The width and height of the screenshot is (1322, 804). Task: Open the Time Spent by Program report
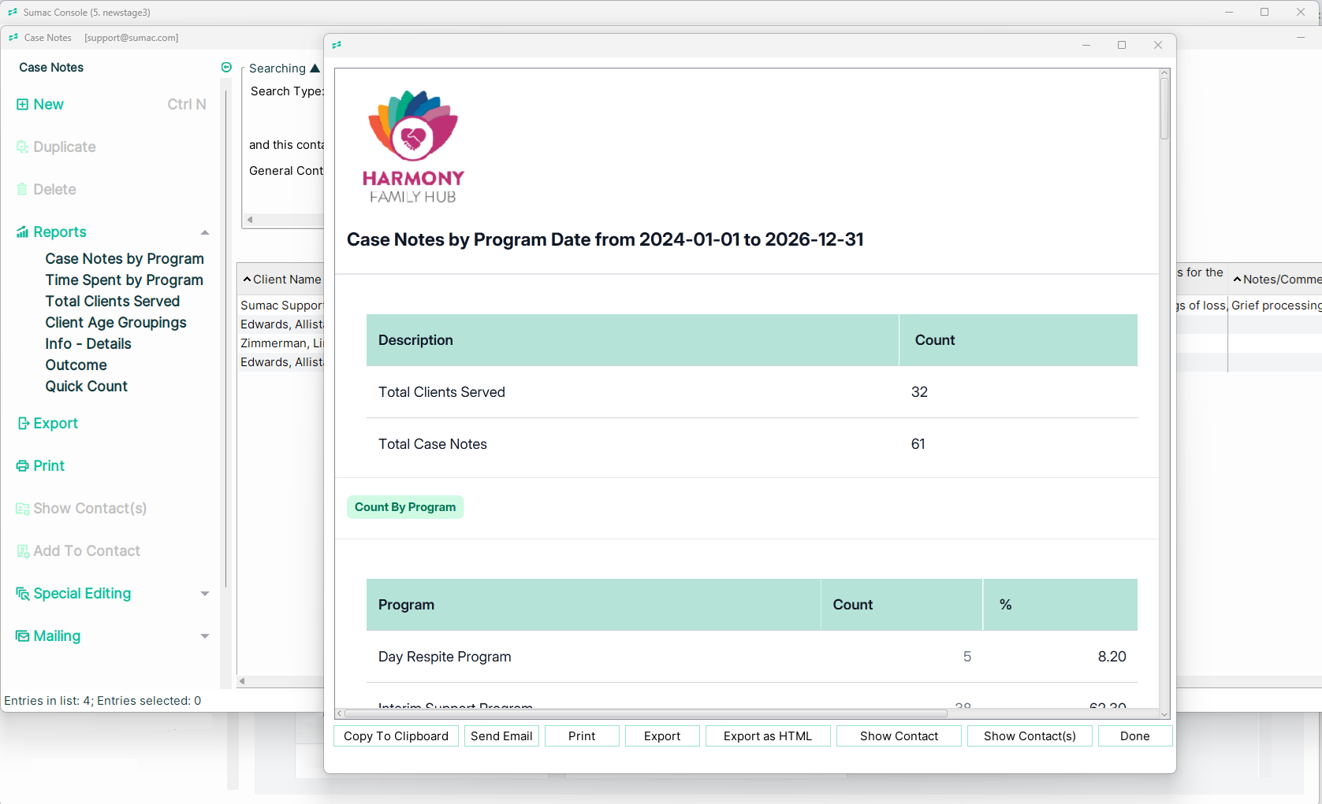click(x=124, y=280)
